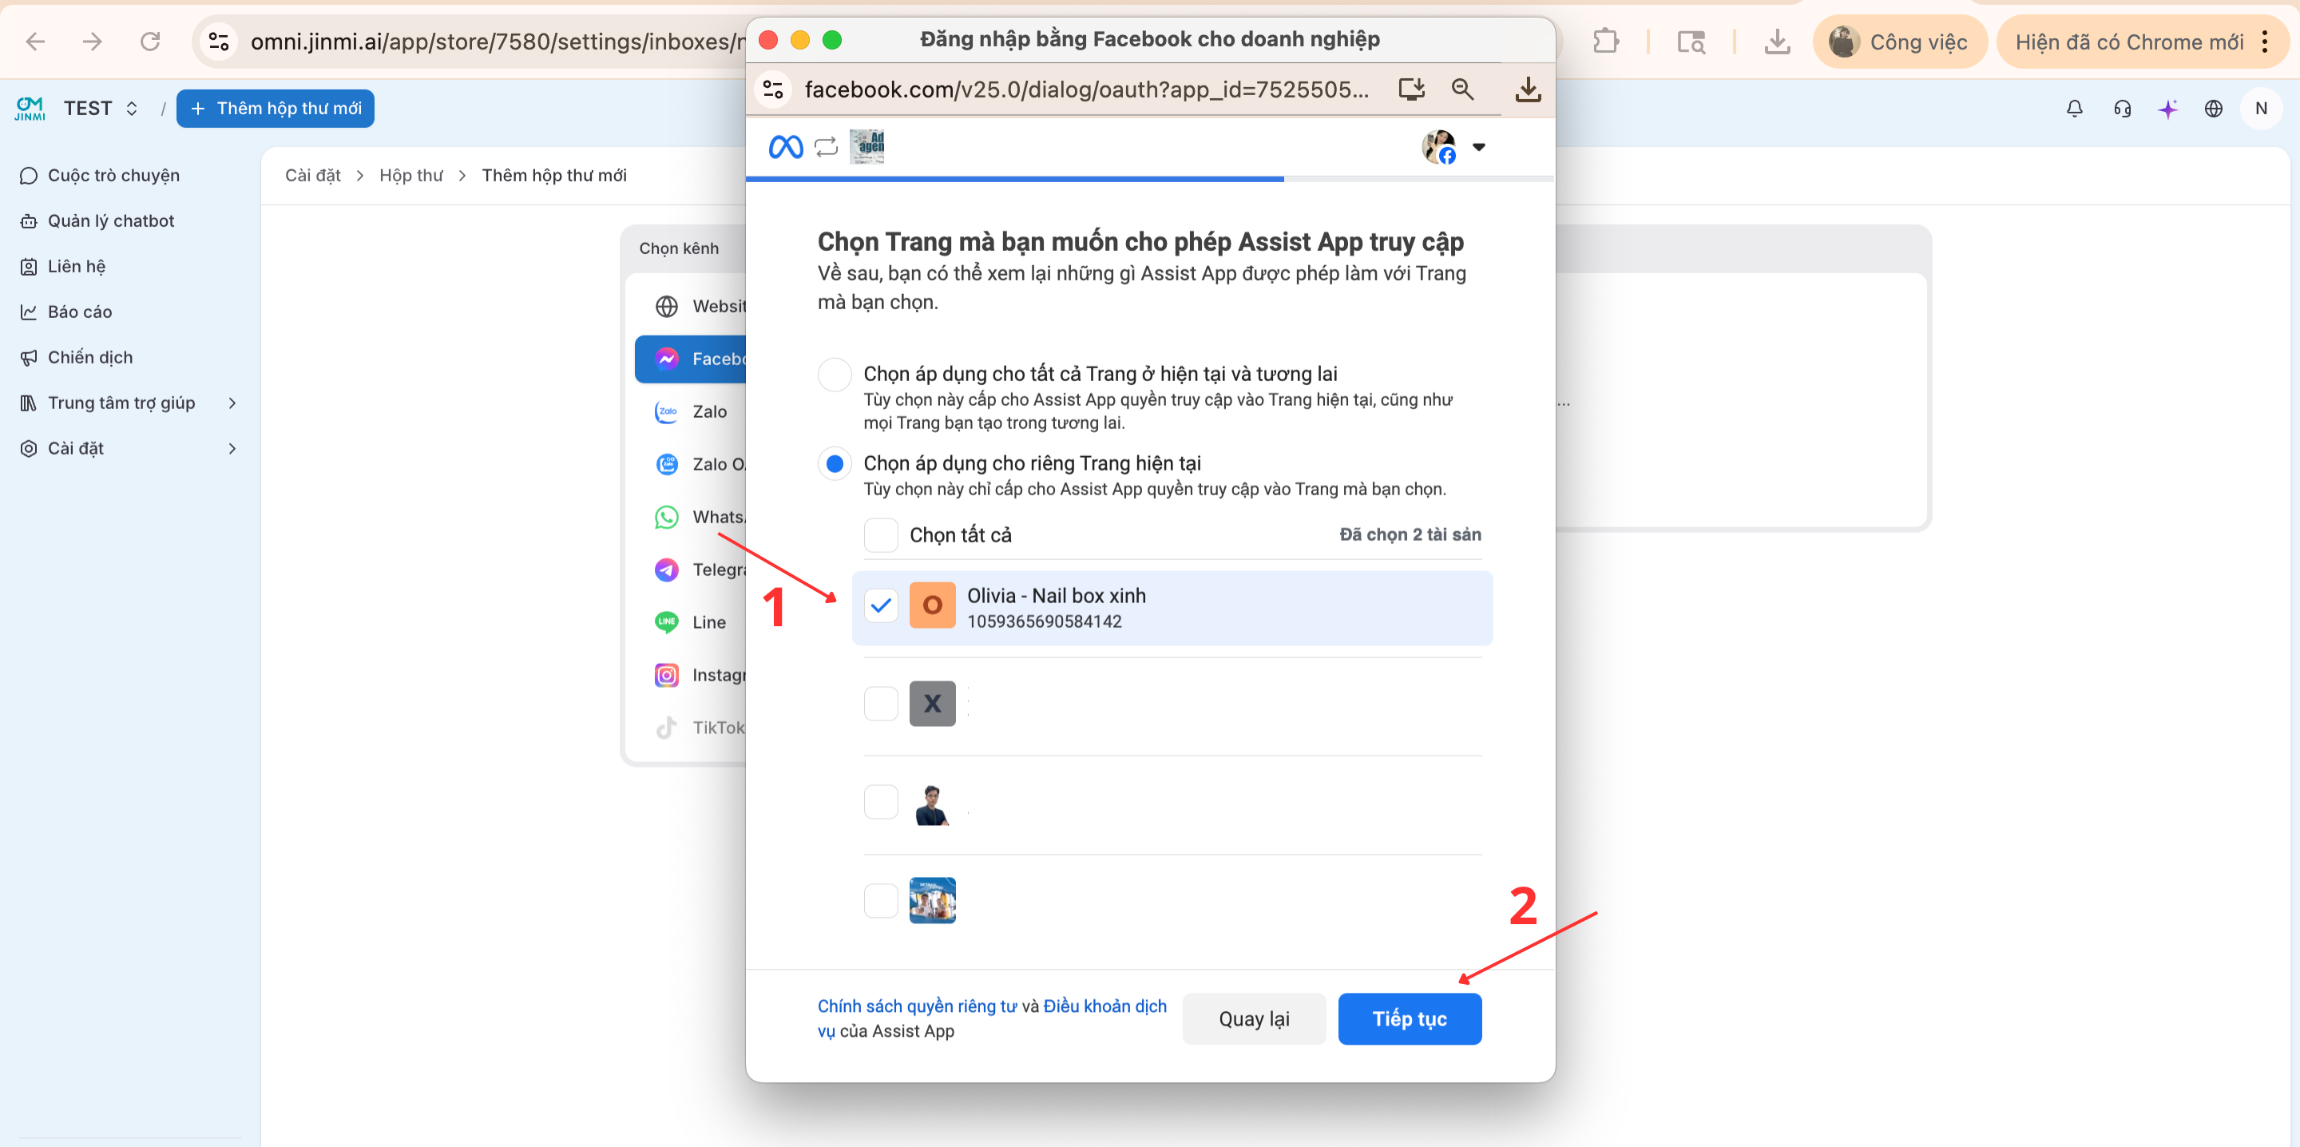
Task: Expand Cài đặt sidebar submenu
Action: (x=232, y=448)
